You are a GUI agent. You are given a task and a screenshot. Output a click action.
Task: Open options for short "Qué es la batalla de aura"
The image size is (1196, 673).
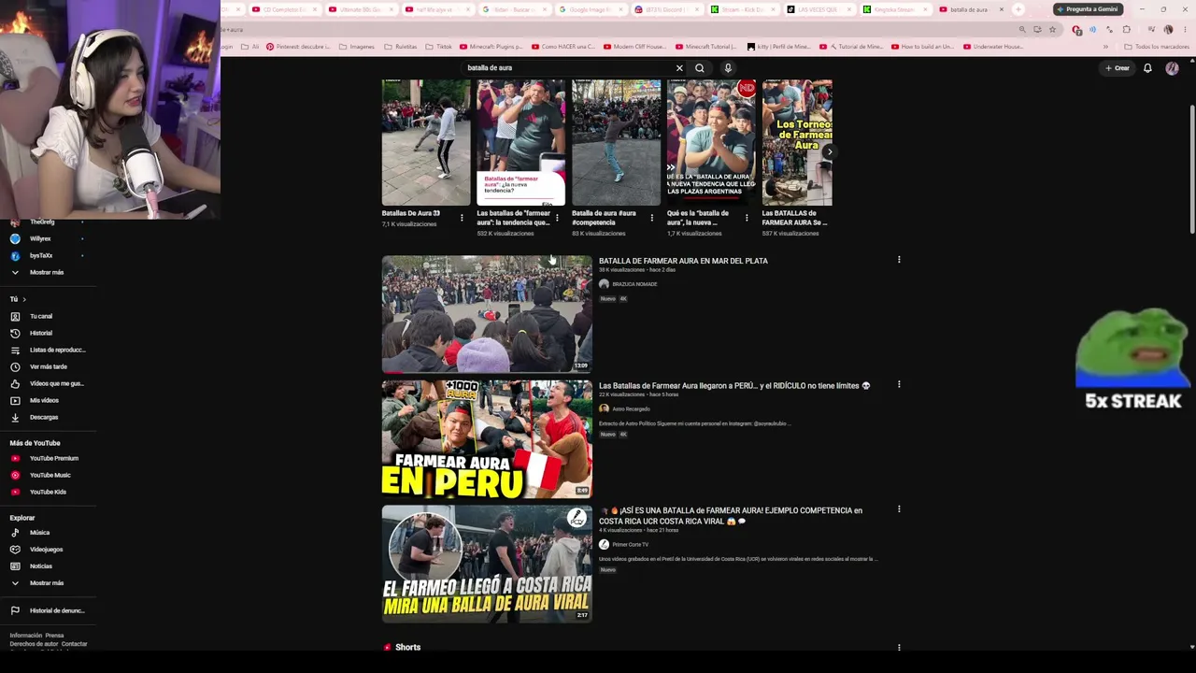click(x=747, y=218)
